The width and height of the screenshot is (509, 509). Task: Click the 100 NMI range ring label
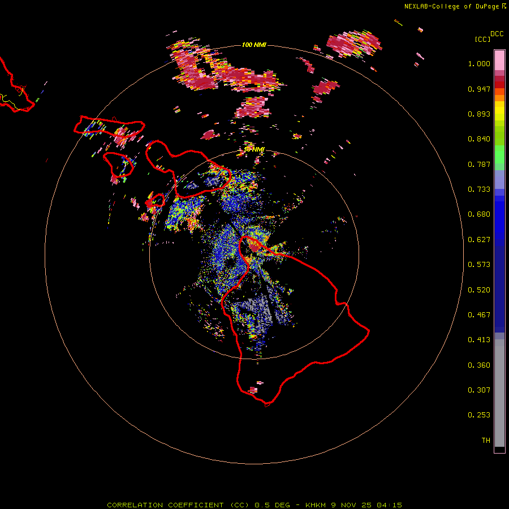(x=254, y=45)
